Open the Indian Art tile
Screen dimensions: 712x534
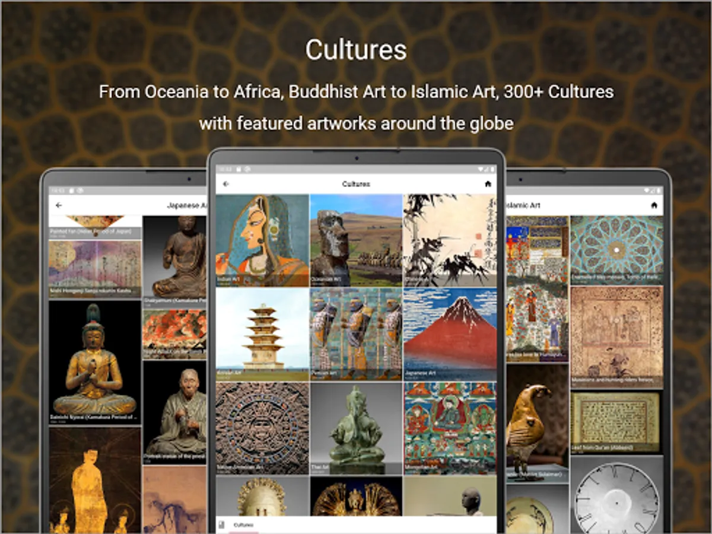tap(262, 240)
